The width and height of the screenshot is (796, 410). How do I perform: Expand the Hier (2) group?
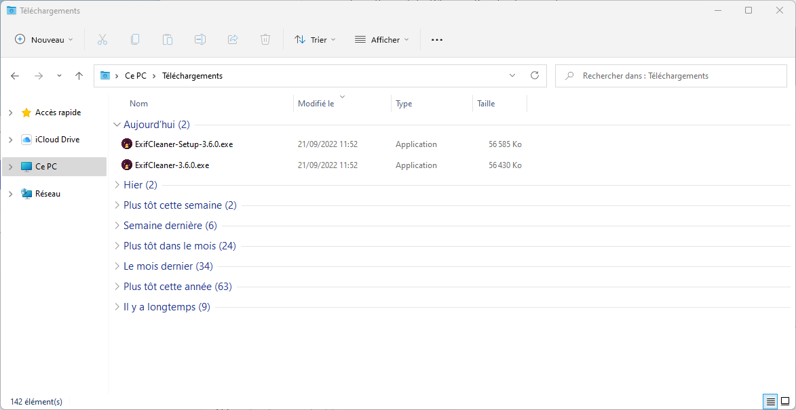[x=117, y=185]
